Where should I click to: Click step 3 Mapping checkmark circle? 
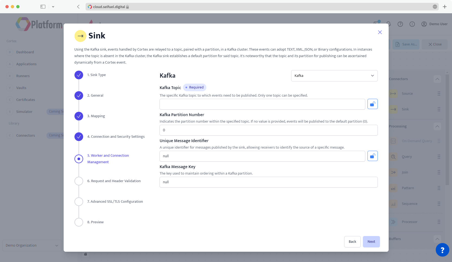[79, 116]
